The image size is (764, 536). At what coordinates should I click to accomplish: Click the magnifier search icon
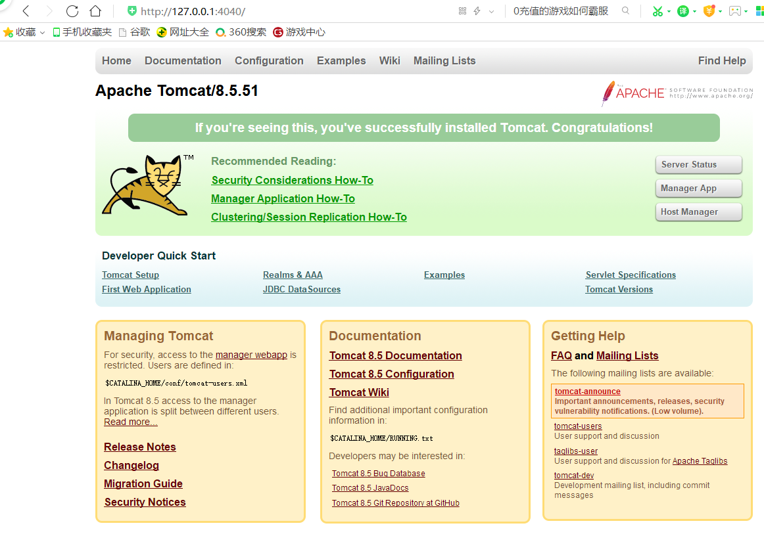[626, 11]
